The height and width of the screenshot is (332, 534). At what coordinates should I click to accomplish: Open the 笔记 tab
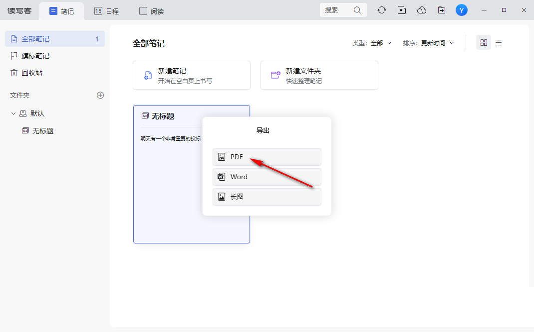click(x=61, y=11)
